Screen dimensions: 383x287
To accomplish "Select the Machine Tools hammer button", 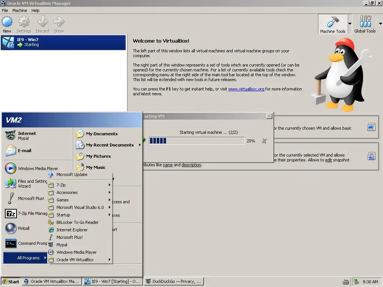I will [333, 24].
